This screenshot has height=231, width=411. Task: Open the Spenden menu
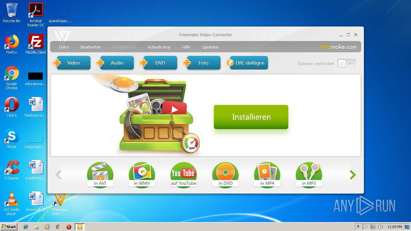210,47
